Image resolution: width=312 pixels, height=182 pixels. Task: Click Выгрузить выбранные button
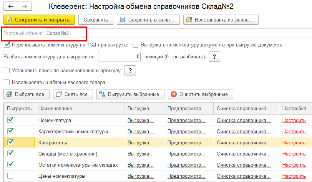point(130,94)
